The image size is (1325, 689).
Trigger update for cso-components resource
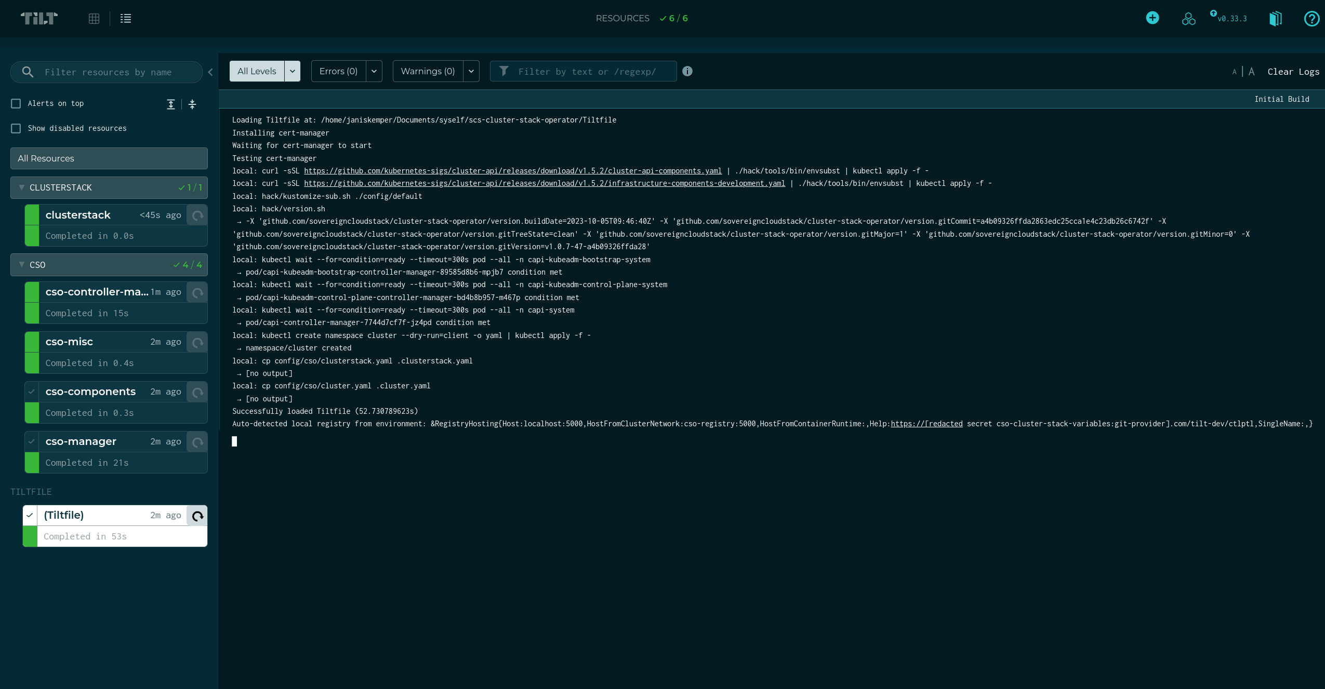tap(197, 392)
